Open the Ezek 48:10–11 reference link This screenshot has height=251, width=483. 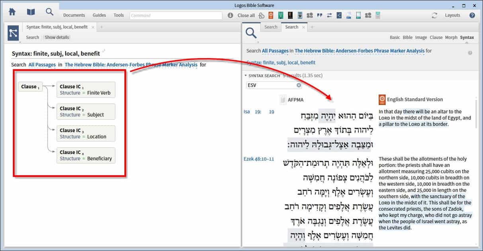(x=259, y=159)
